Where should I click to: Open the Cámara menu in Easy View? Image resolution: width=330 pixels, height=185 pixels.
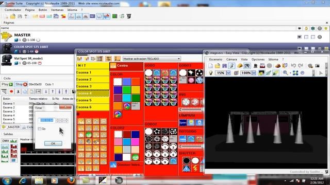pyautogui.click(x=232, y=60)
